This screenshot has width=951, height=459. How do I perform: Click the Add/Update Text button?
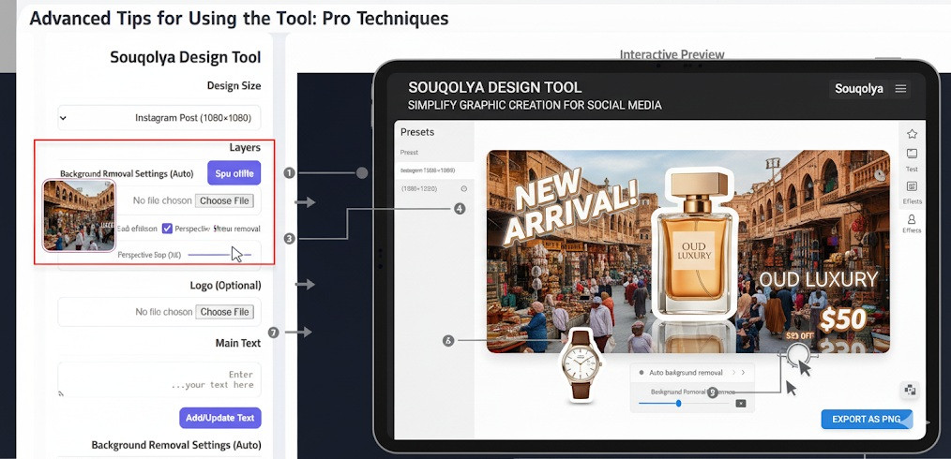coord(220,418)
